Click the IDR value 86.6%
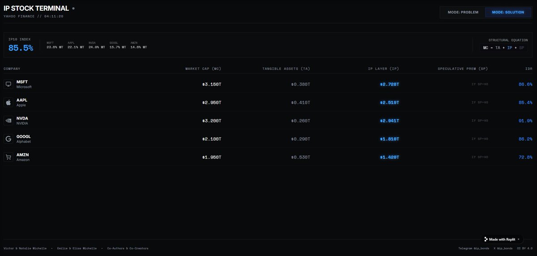The height and width of the screenshot is (256, 537). tap(525, 84)
